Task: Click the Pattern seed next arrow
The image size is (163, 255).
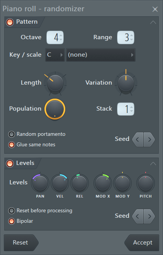Action: 149,139
